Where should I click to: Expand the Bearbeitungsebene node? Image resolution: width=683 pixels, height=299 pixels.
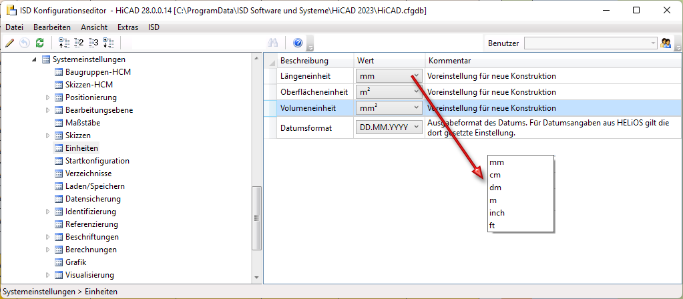pyautogui.click(x=48, y=110)
